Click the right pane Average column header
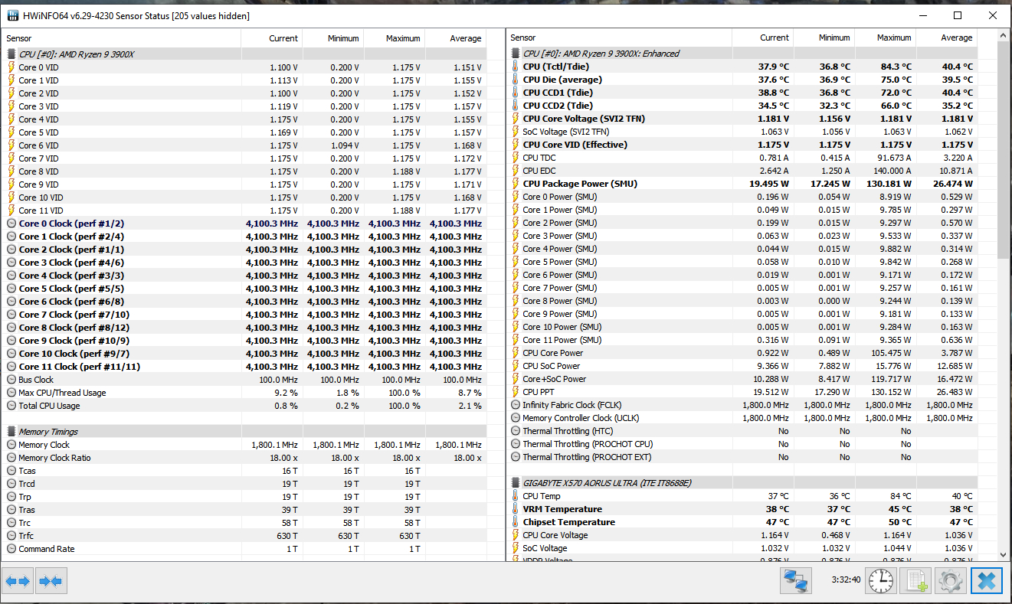This screenshot has height=604, width=1012. 947,38
